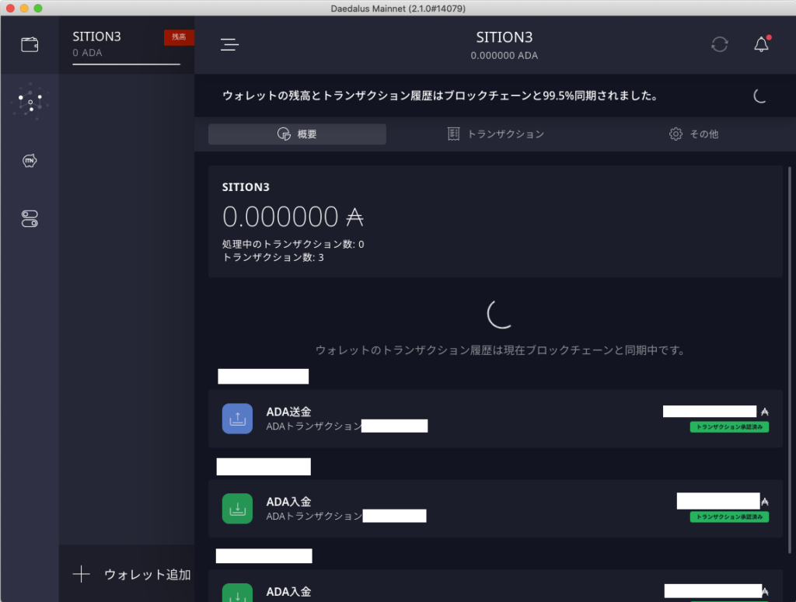The image size is (796, 602).
Task: Click the blue ADA送金 send icon
Action: 237,419
